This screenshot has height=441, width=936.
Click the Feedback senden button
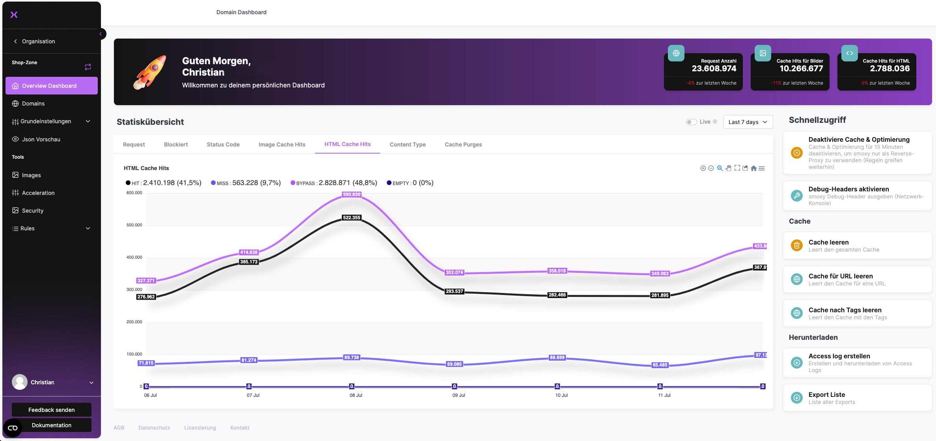pyautogui.click(x=51, y=410)
